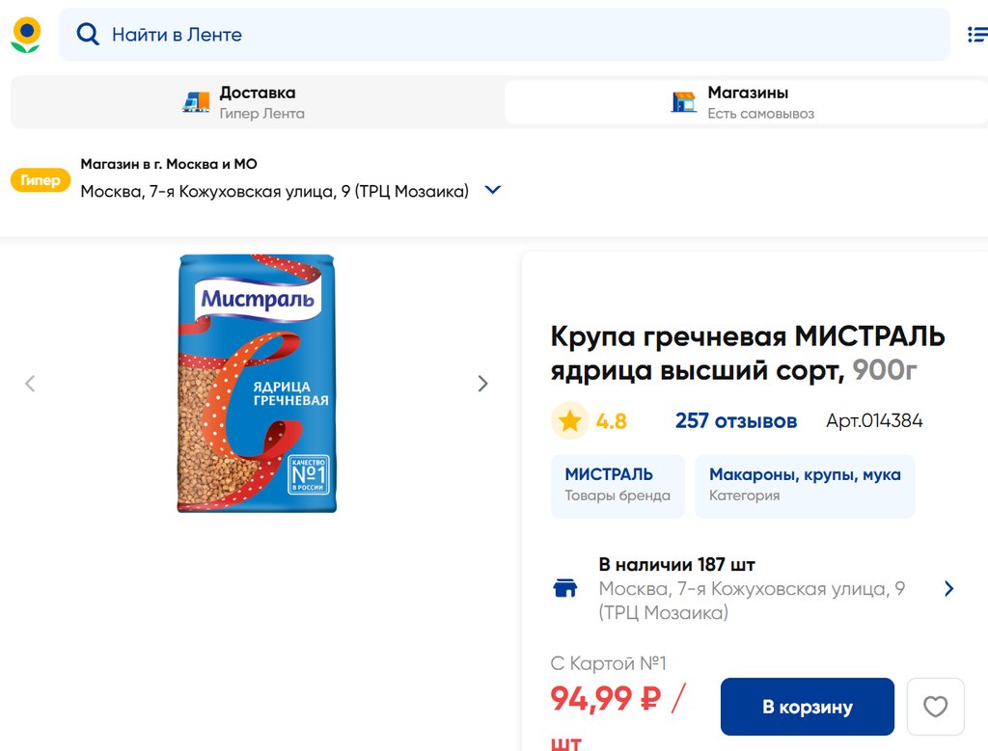Viewport: 988px width, 751px height.
Task: Switch to the Магазины tab
Action: click(x=746, y=102)
